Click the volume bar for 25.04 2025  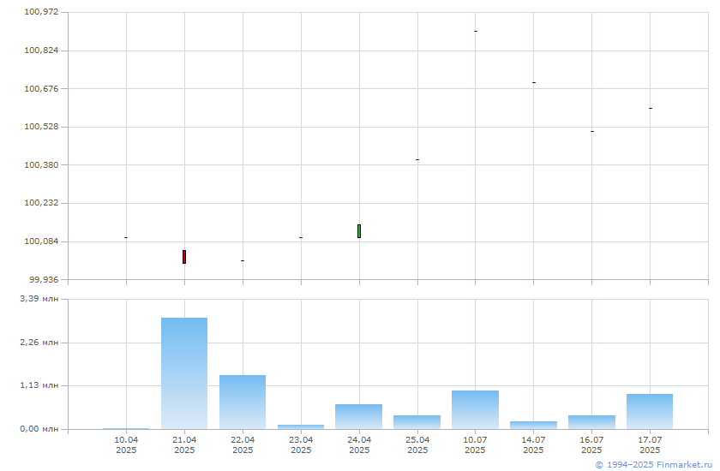[417, 422]
